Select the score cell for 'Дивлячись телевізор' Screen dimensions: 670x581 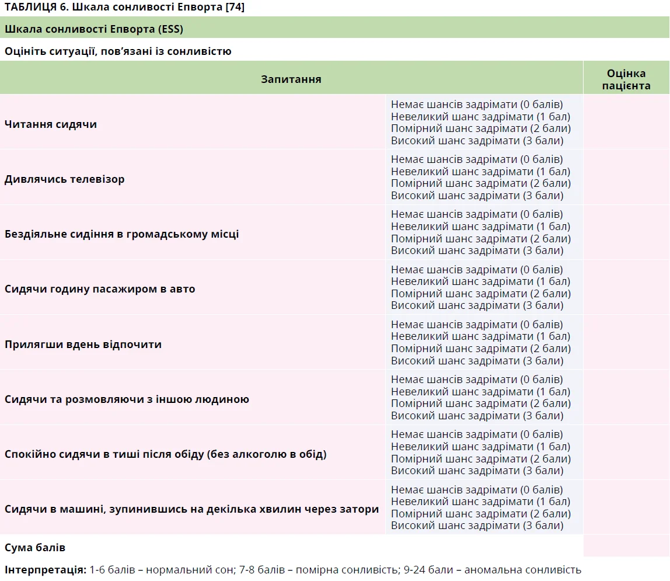pos(626,178)
